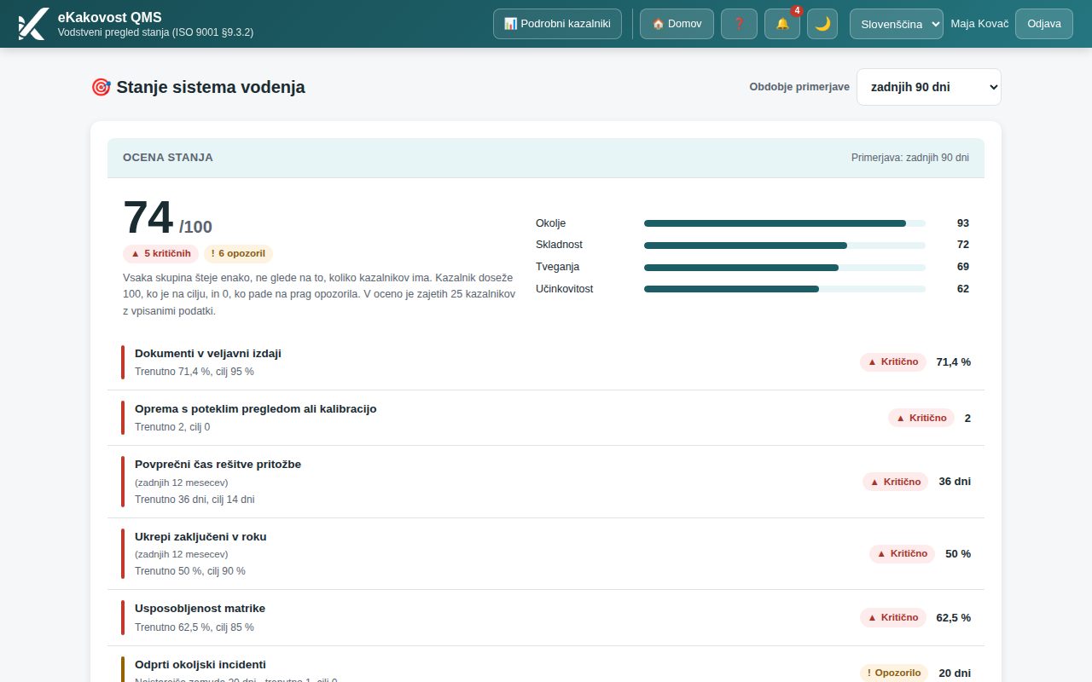Click the Učinkovitost progress bar
The height and width of the screenshot is (682, 1092).
click(x=785, y=289)
